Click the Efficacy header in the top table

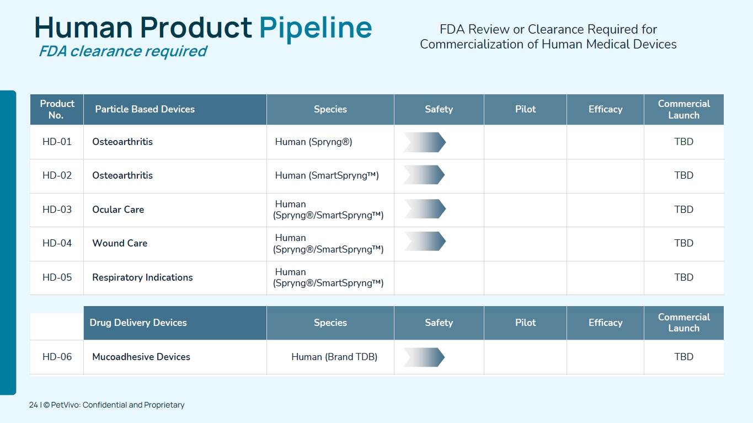[605, 109]
